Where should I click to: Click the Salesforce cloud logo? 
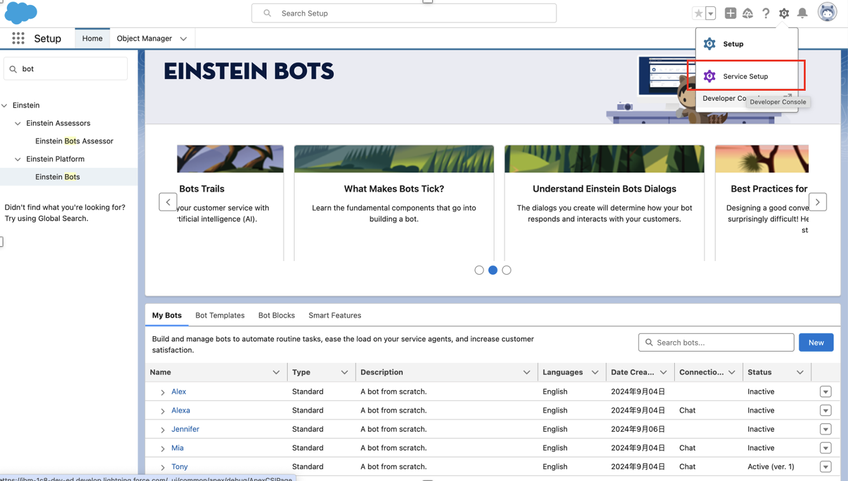click(x=21, y=12)
